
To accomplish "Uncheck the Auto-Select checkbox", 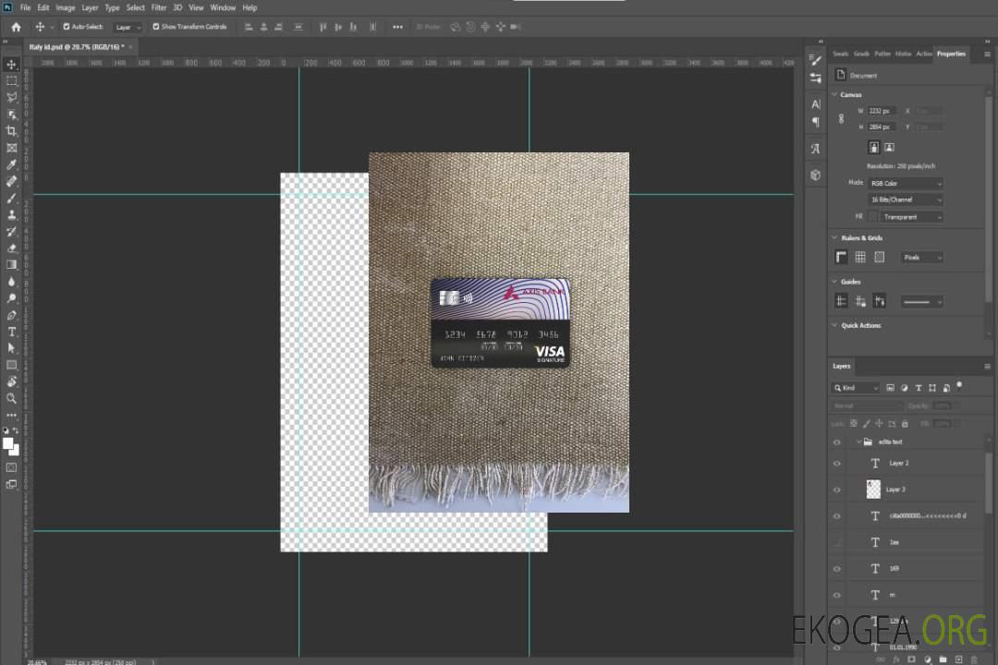I will click(66, 27).
